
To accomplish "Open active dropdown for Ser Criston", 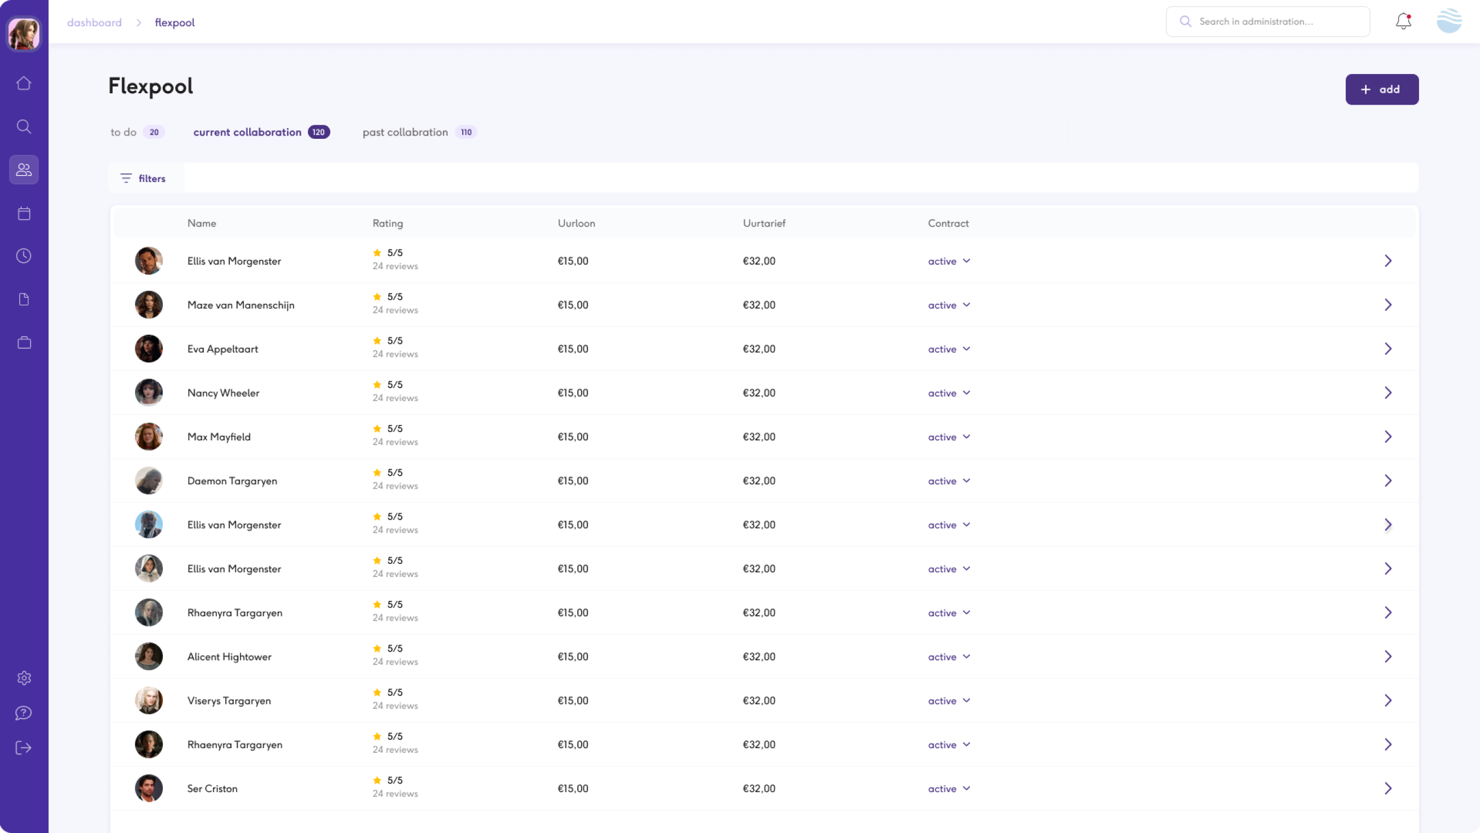I will pyautogui.click(x=948, y=788).
